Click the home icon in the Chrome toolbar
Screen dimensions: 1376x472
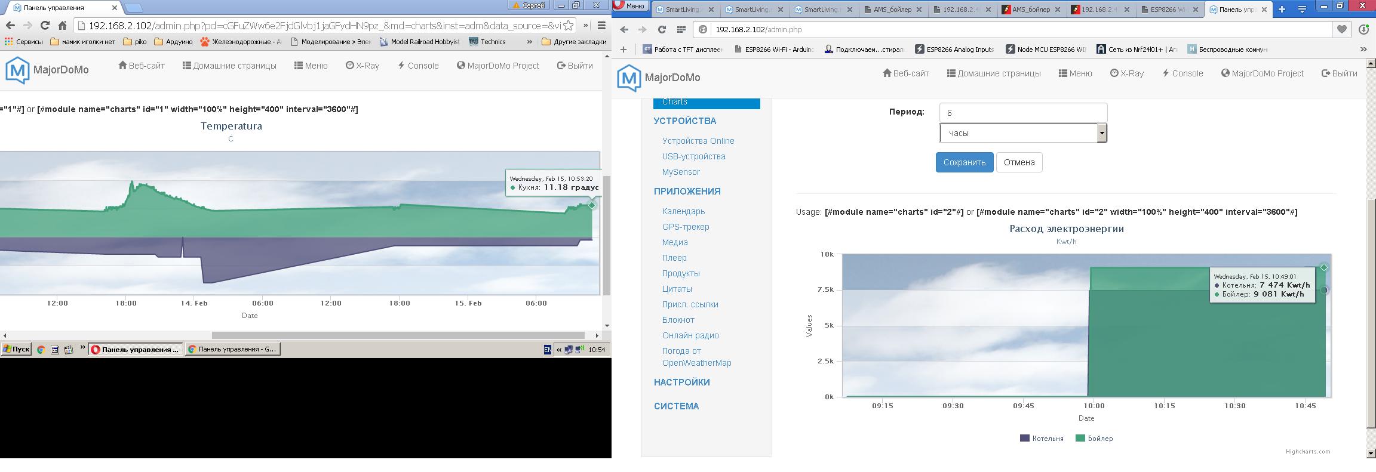(x=62, y=26)
